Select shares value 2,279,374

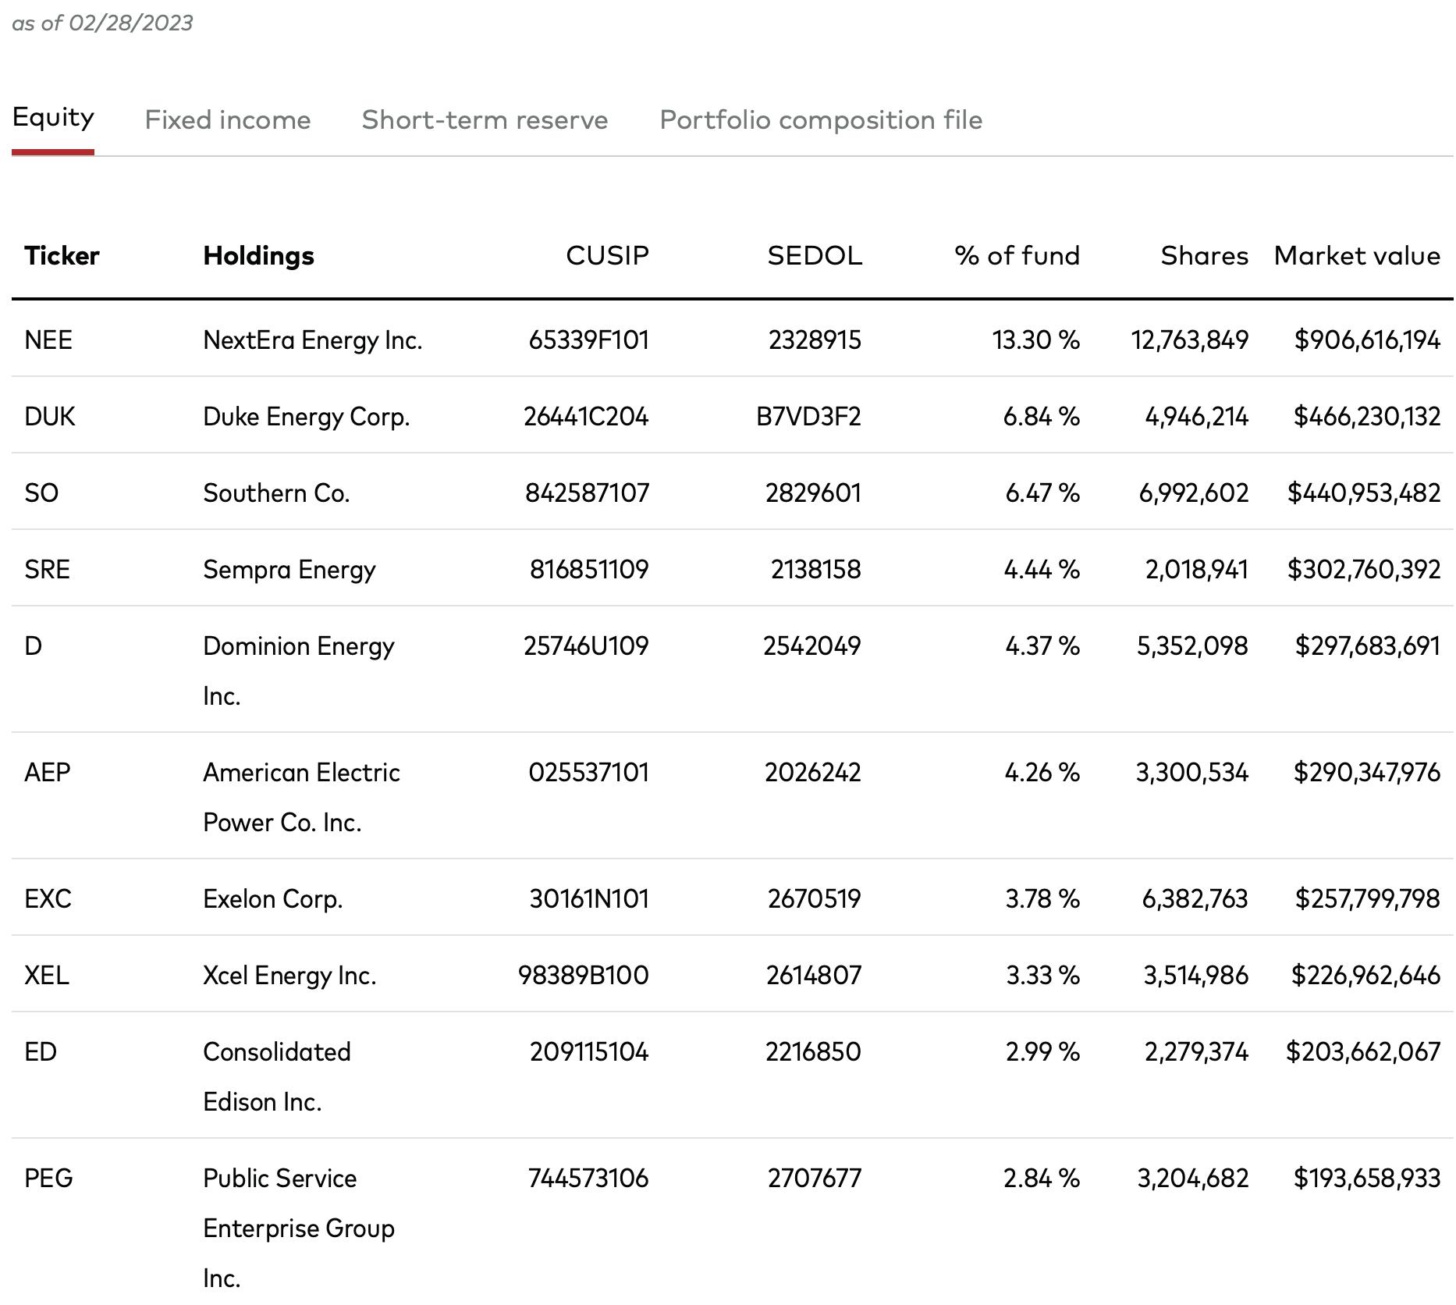click(1196, 1051)
